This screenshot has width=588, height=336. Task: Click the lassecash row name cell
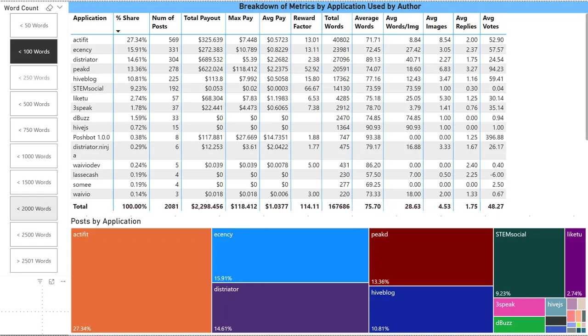[x=85, y=174]
